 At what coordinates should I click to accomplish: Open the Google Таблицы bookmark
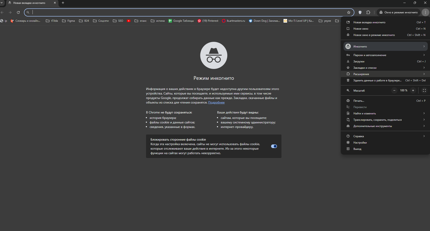[x=181, y=21]
